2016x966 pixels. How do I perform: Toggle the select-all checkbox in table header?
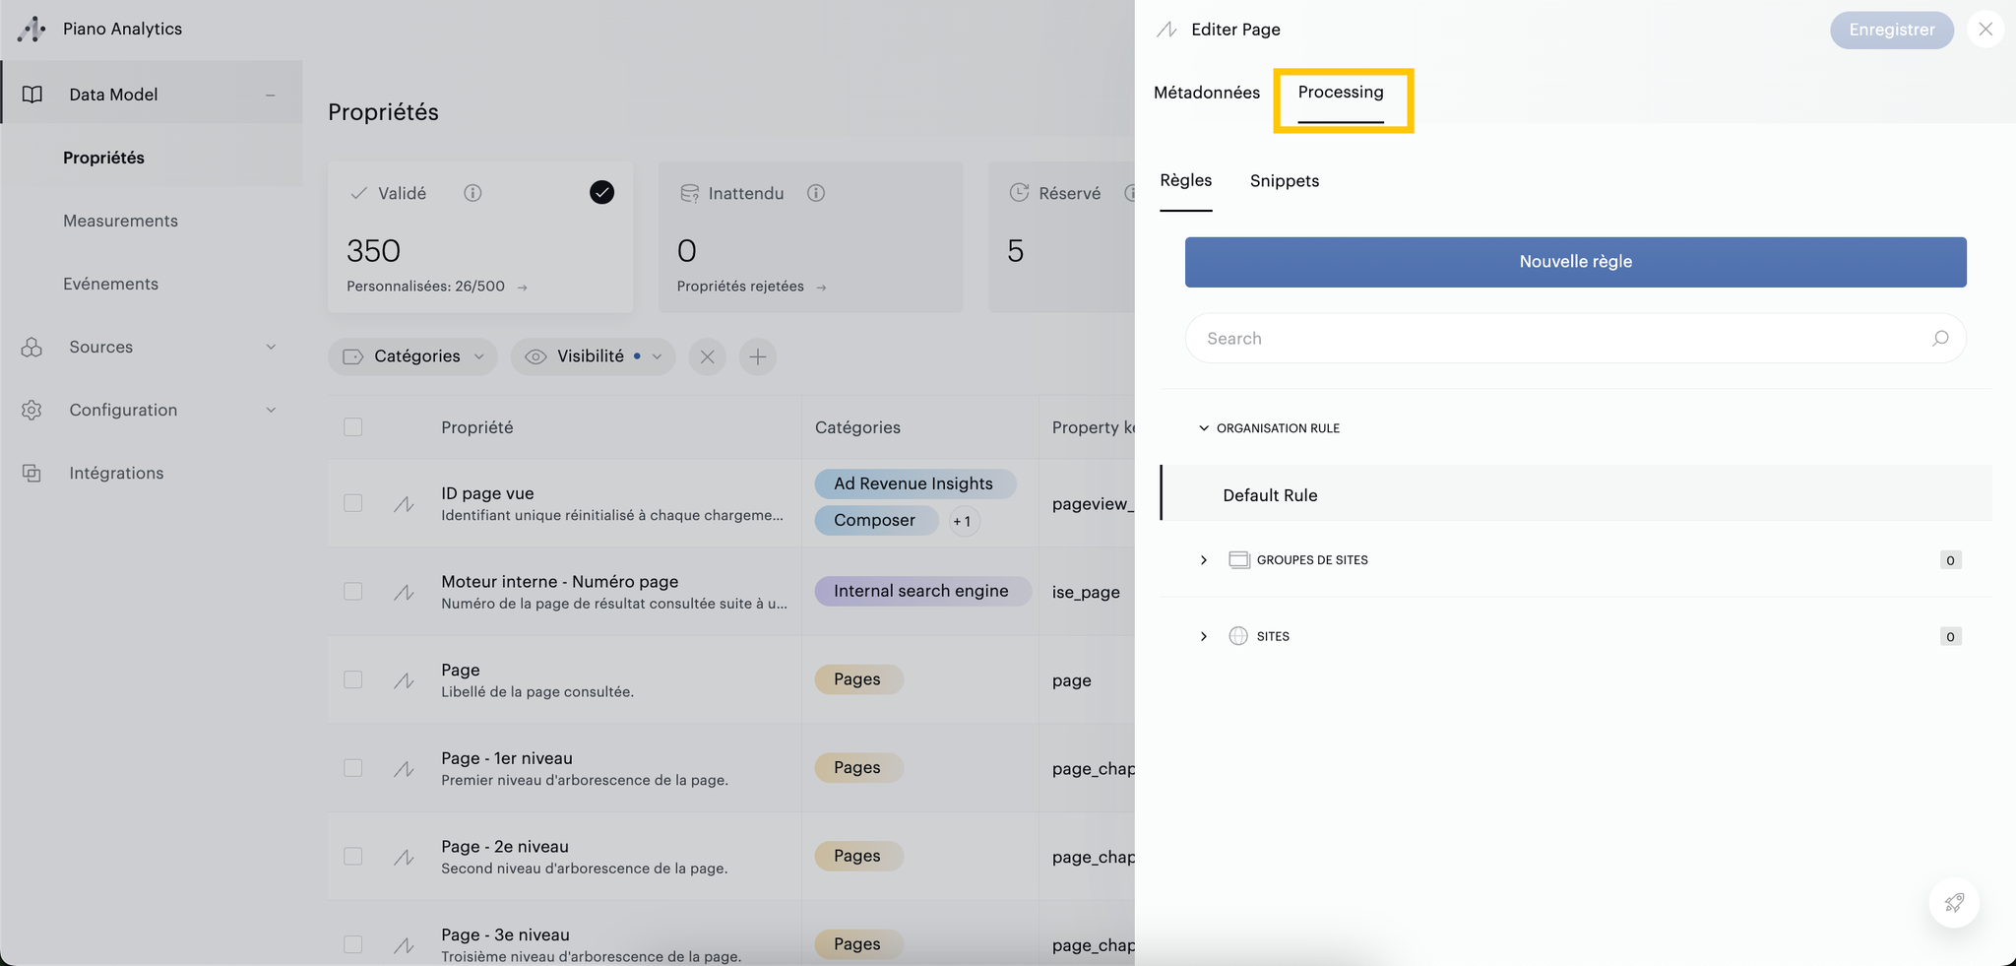coord(352,427)
